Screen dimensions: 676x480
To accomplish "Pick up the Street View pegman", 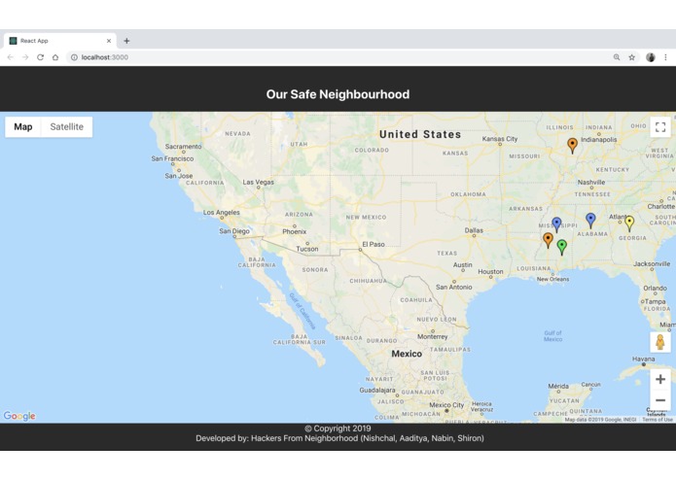I will pos(660,342).
